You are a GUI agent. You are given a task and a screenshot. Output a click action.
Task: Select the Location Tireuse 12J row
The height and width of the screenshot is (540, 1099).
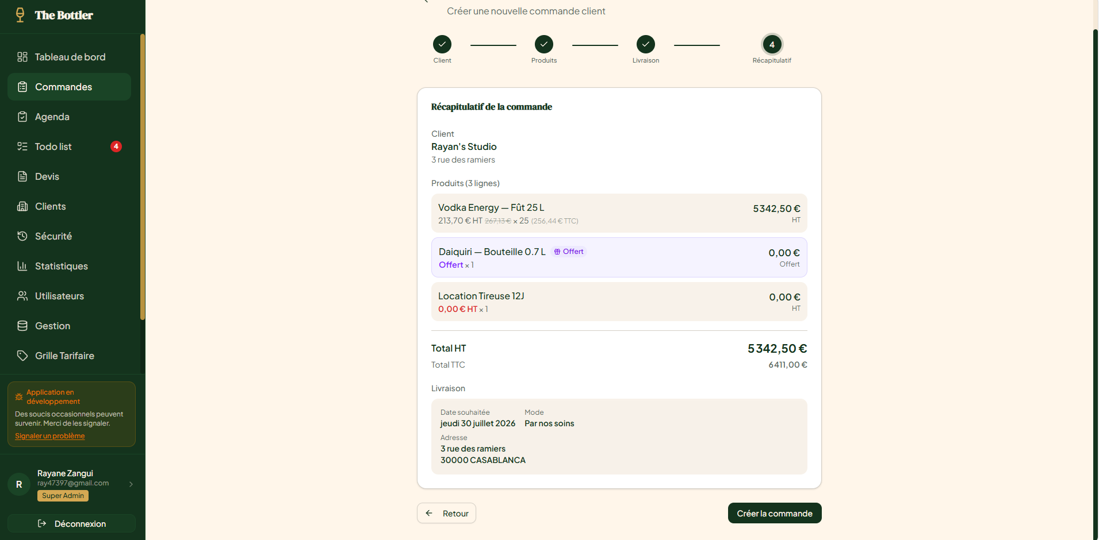(619, 302)
